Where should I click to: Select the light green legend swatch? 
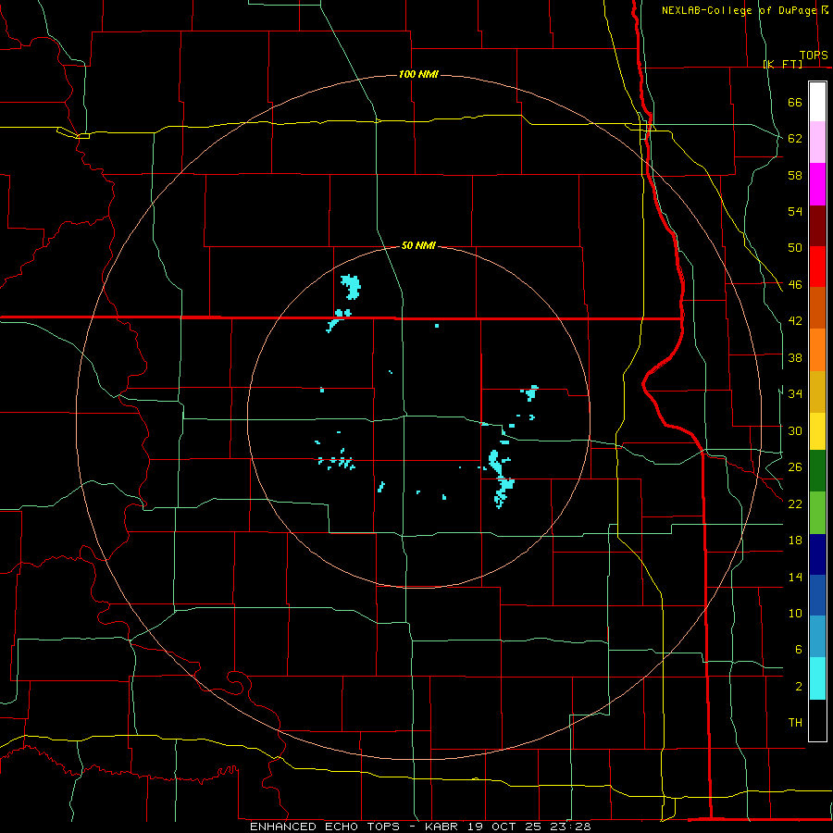coord(817,513)
